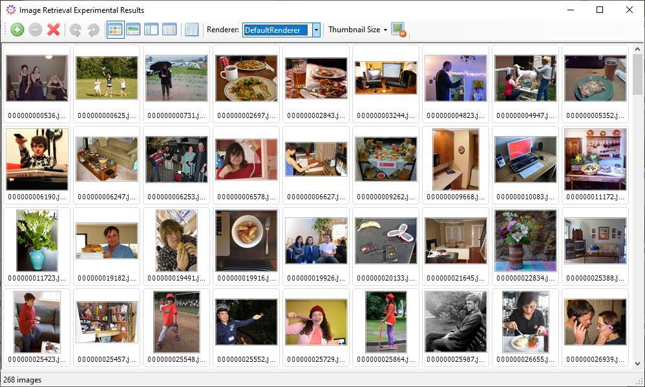Screen dimensions: 645x387
Task: Click inside the DefaultRenderer combo box
Action: (x=277, y=30)
